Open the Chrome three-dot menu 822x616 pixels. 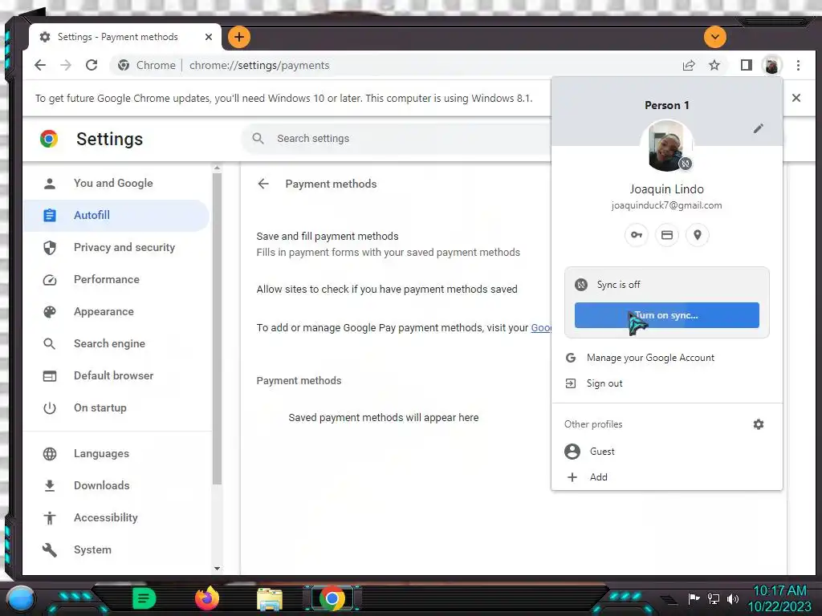point(798,65)
